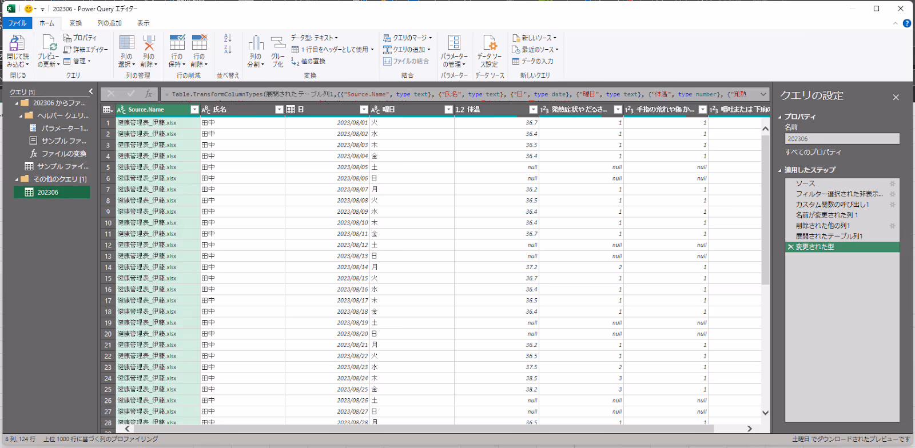Open filter dropdown of 体温 column
This screenshot has width=915, height=448.
[x=533, y=110]
